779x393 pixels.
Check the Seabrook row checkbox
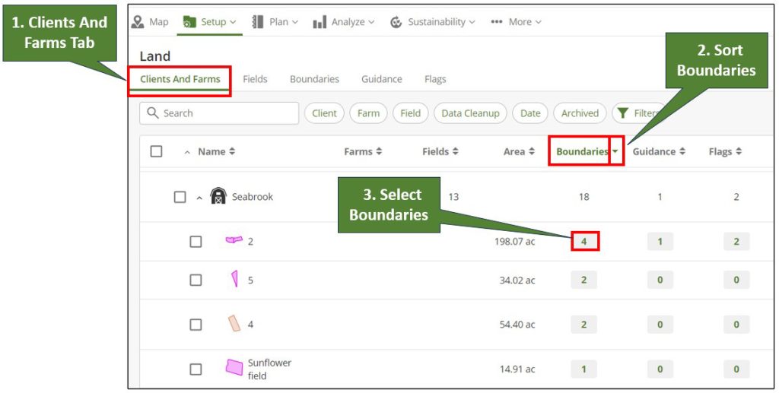180,197
